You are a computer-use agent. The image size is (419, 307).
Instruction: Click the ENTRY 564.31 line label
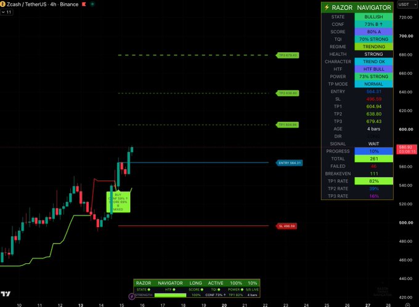tap(290, 162)
